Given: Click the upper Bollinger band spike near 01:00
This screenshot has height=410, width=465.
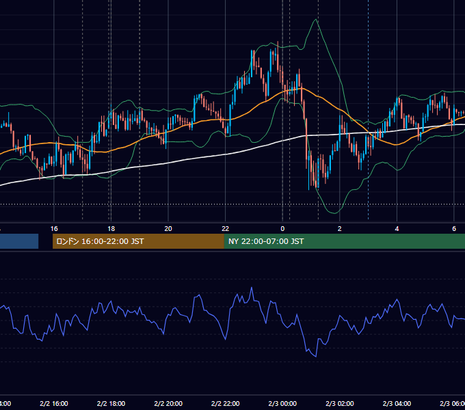Looking at the screenshot, I should pyautogui.click(x=316, y=20).
